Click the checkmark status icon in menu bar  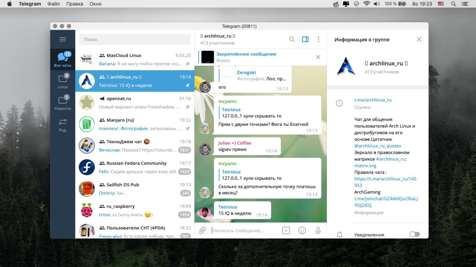pyautogui.click(x=356, y=4)
